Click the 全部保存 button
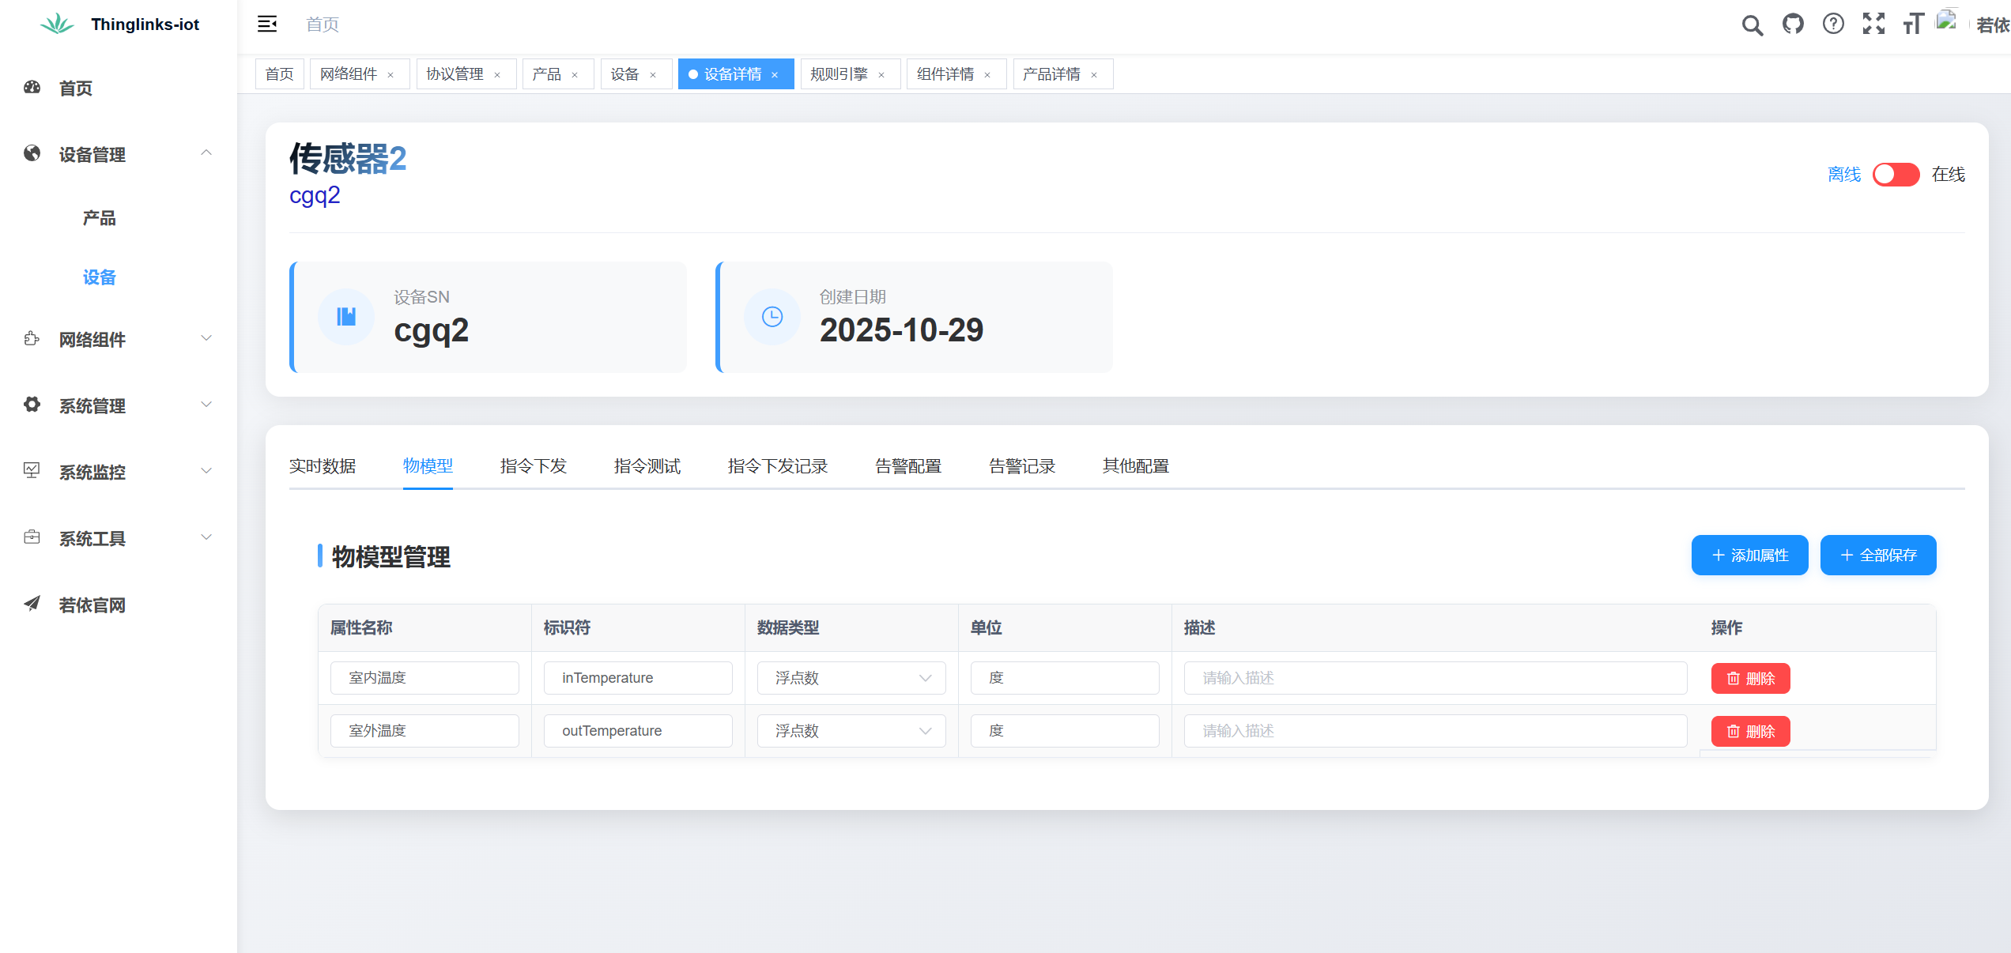The height and width of the screenshot is (953, 2011). click(x=1877, y=556)
